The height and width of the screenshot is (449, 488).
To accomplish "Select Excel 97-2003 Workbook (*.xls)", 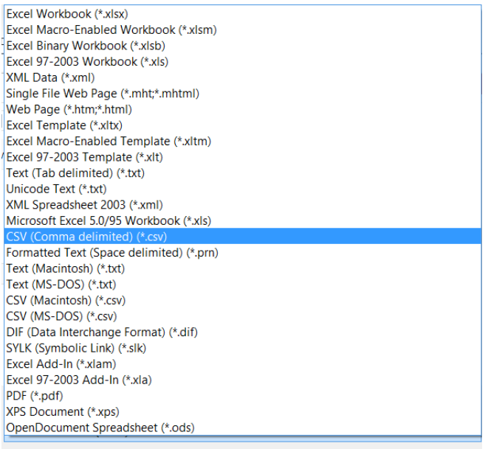I will pos(243,61).
